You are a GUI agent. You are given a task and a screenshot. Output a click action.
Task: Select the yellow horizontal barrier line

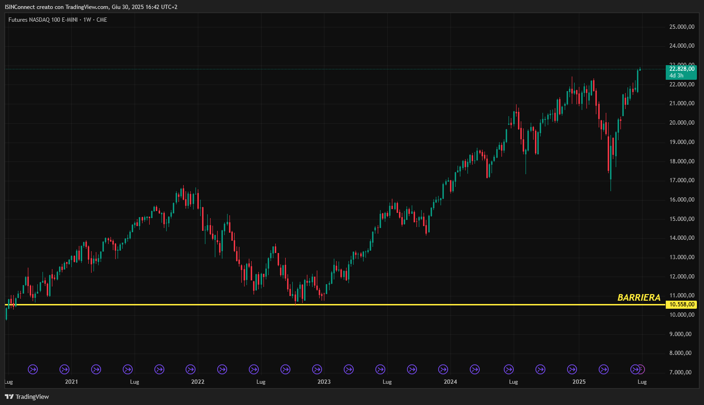coord(335,304)
